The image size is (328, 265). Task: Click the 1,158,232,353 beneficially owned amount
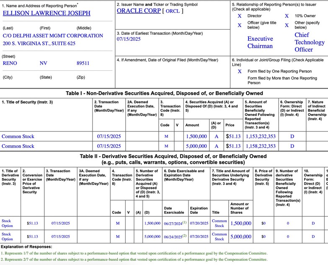(261, 146)
